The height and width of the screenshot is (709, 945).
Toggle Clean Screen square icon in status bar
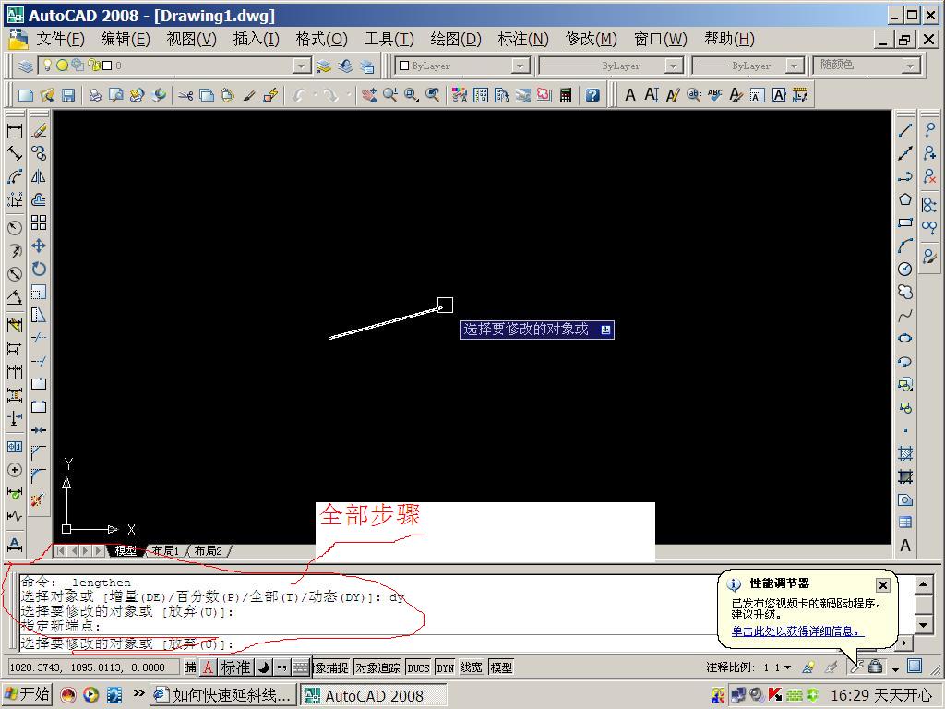click(x=915, y=667)
